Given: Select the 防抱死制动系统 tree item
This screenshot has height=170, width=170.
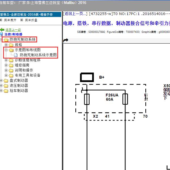Looking at the screenshot, I should (22, 40).
